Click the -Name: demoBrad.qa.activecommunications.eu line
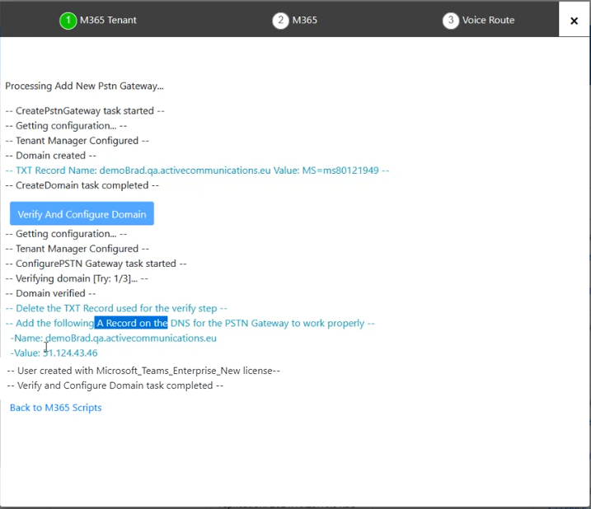 click(114, 339)
